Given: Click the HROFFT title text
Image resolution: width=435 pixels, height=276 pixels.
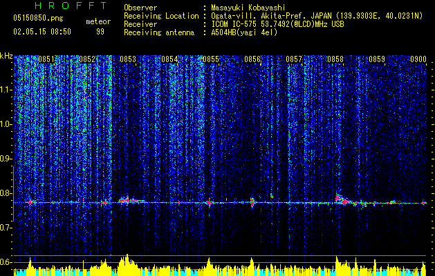Looking at the screenshot, I should [71, 6].
